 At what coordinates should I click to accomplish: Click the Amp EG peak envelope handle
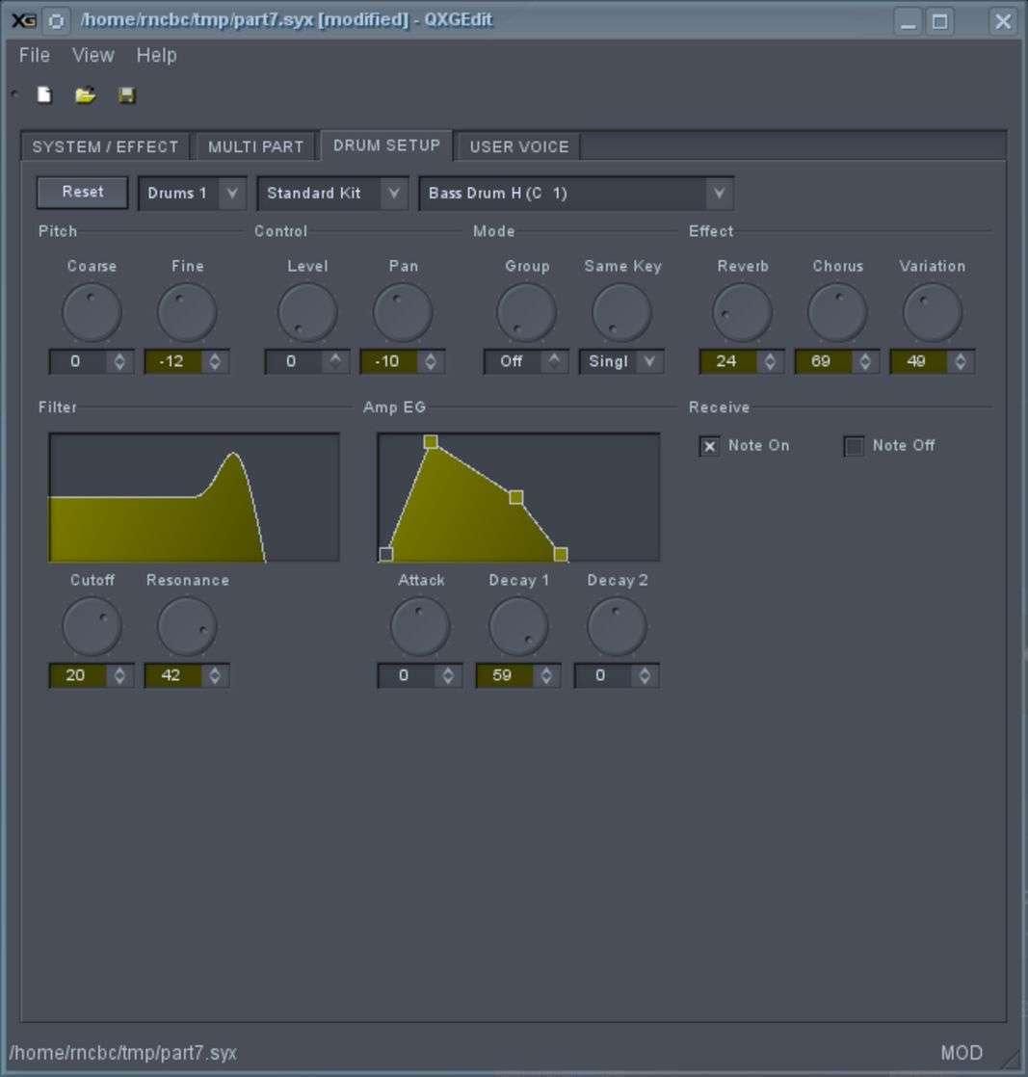(431, 441)
